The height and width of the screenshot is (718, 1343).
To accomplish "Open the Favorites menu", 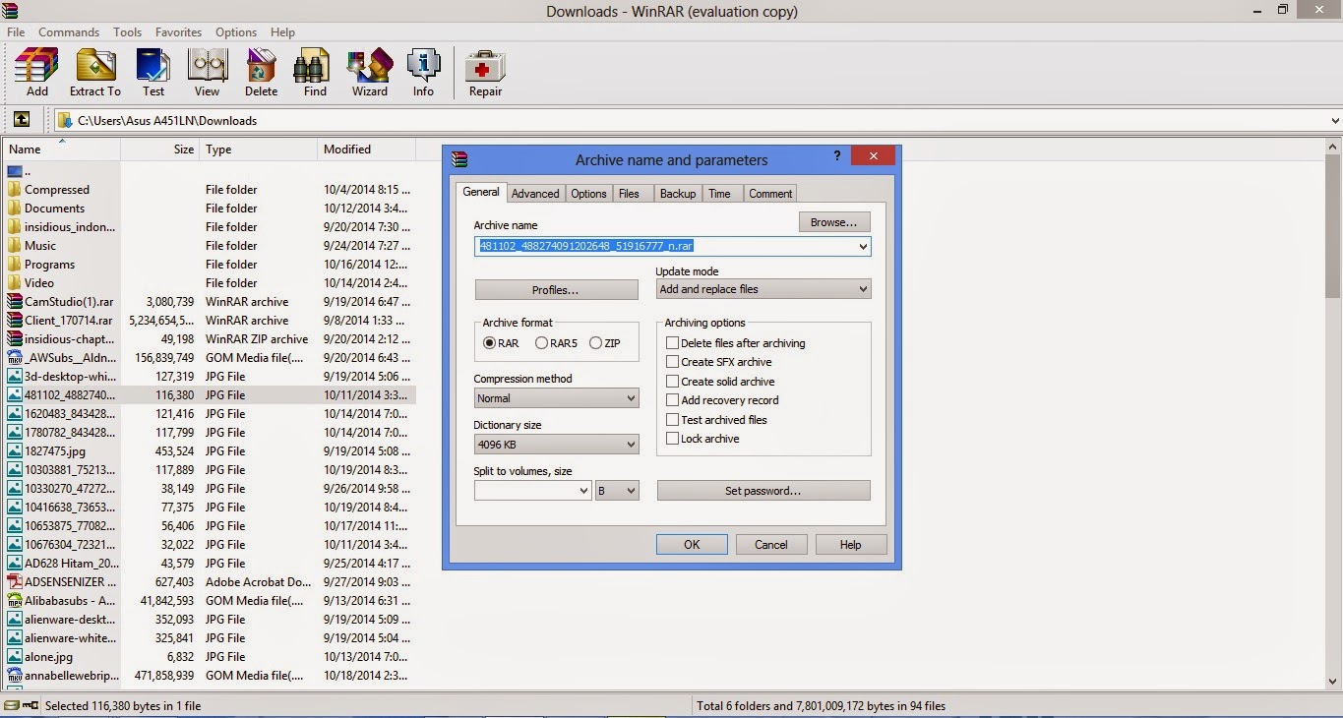I will click(178, 32).
